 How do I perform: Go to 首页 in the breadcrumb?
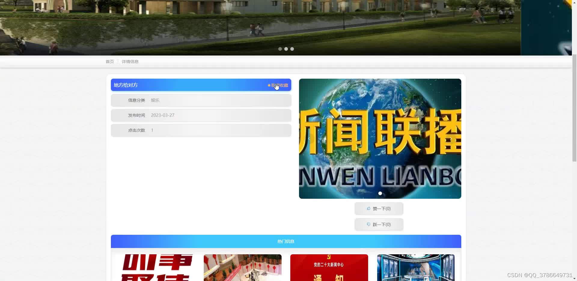click(110, 62)
